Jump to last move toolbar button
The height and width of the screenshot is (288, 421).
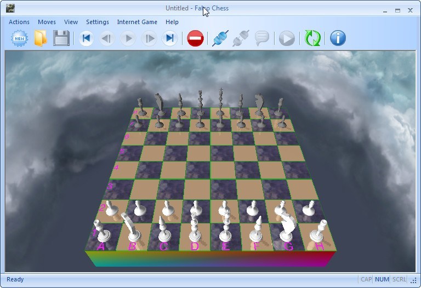[169, 38]
